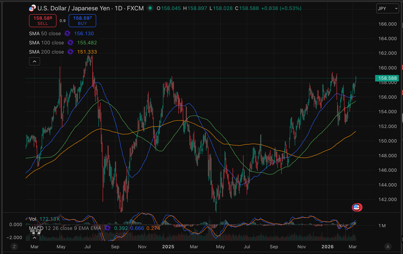This screenshot has width=403, height=254.
Task: Click the refresh icon beside SMA 50 close
Action: (x=67, y=34)
